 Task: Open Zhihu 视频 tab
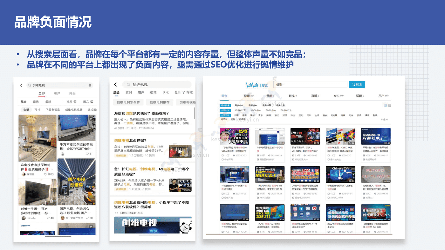(x=153, y=93)
